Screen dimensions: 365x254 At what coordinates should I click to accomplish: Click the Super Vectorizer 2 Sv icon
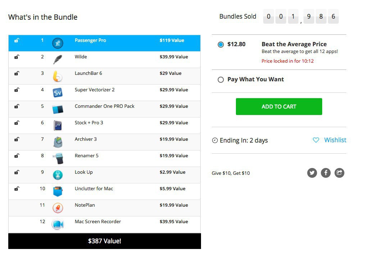[x=58, y=92]
